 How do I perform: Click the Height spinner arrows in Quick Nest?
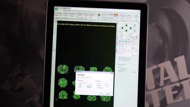coord(91,85)
